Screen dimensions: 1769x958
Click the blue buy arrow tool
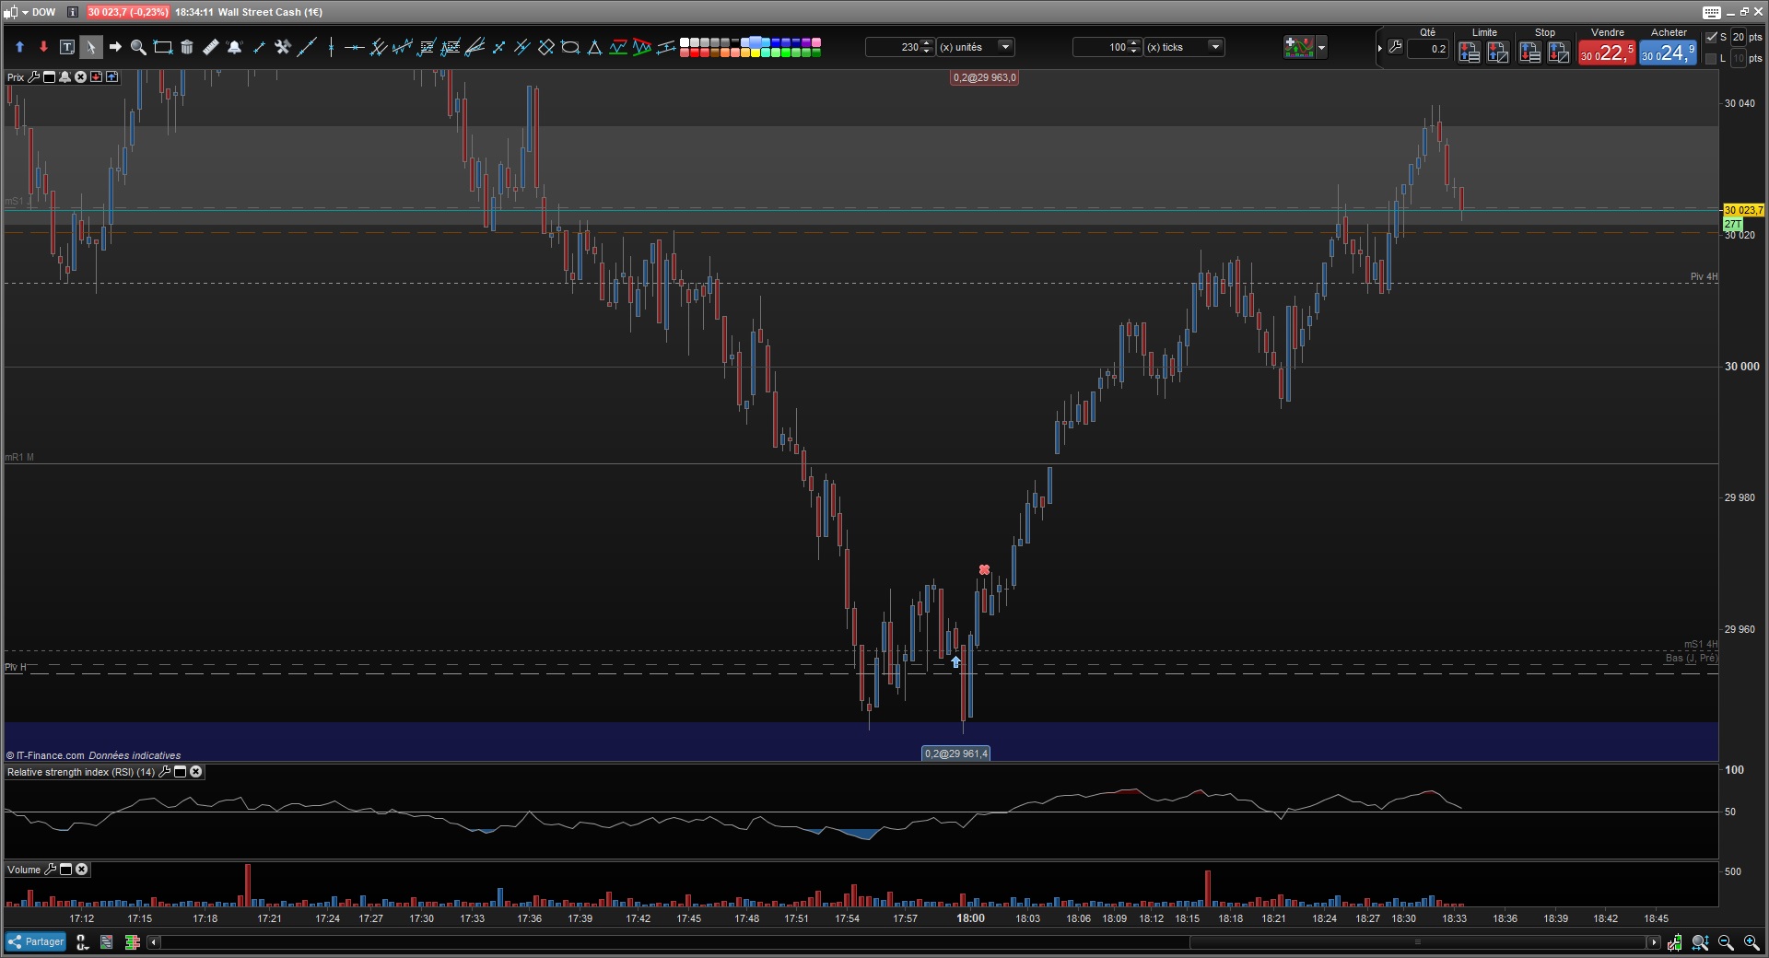pyautogui.click(x=19, y=47)
